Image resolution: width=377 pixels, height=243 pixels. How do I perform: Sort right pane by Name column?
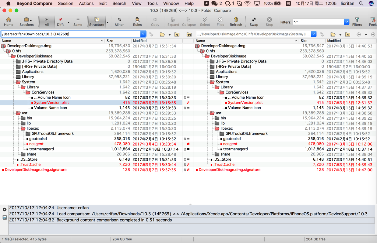coord(247,41)
